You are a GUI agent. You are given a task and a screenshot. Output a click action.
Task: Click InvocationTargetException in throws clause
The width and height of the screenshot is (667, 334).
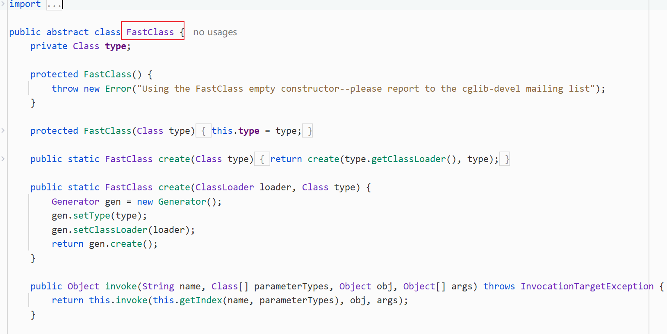click(587, 287)
